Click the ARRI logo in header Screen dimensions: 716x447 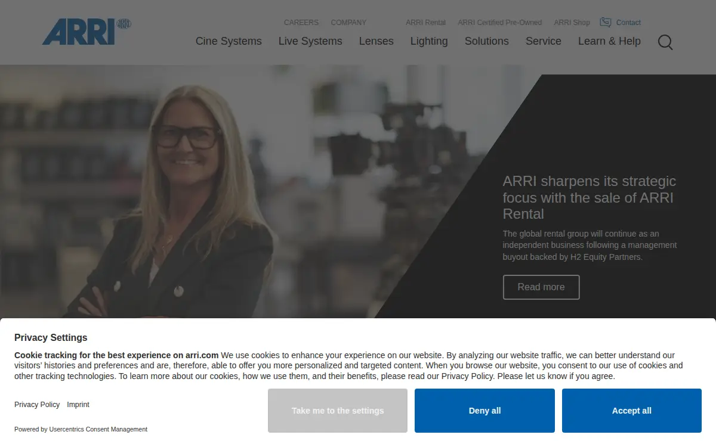(87, 32)
